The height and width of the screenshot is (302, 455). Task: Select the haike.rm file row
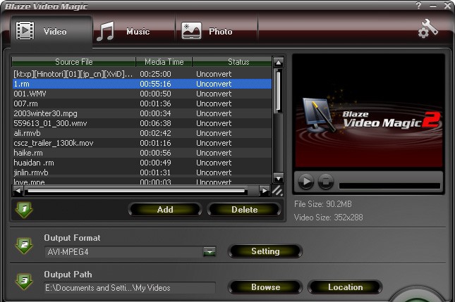tap(142, 153)
